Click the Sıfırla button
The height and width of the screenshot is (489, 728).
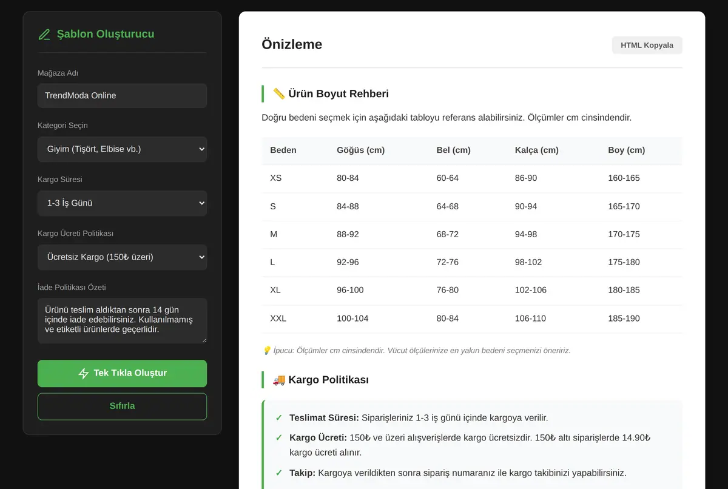(122, 406)
